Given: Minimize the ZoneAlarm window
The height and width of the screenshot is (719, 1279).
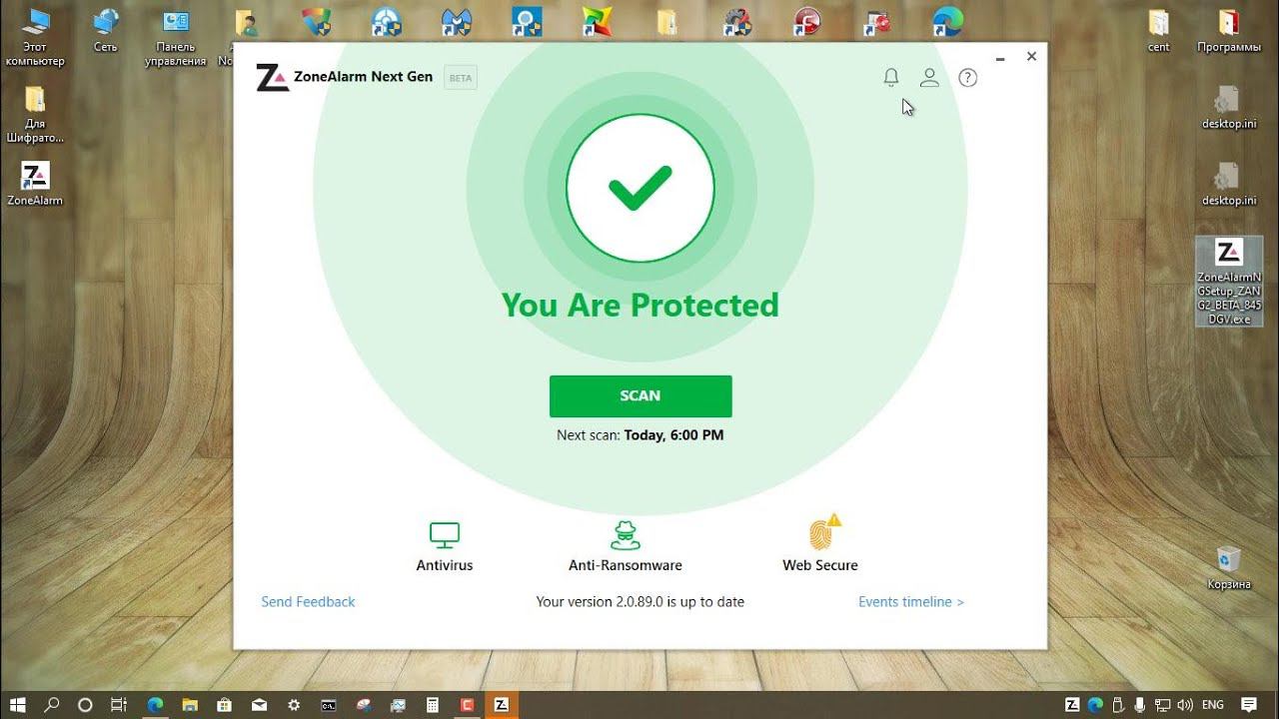Looking at the screenshot, I should point(999,57).
